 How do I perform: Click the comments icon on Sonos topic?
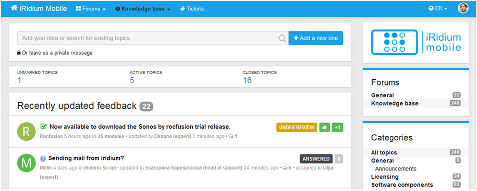click(x=231, y=136)
